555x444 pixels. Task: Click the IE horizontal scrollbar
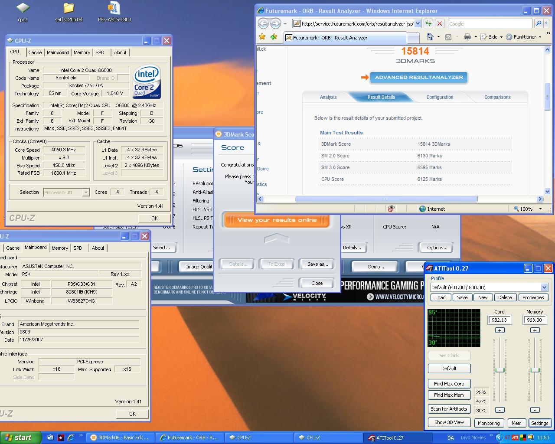coord(386,199)
